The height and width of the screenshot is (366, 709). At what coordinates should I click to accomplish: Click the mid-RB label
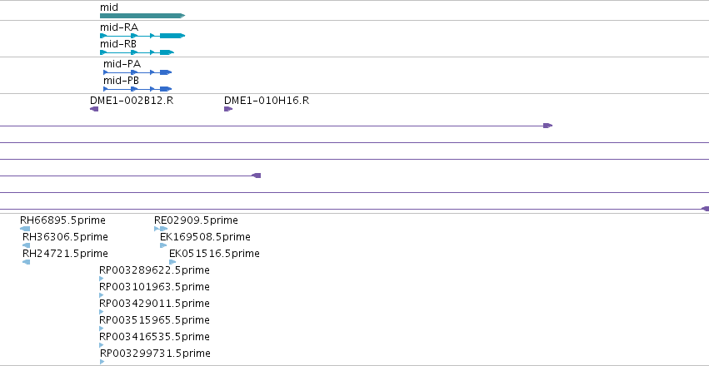[118, 44]
